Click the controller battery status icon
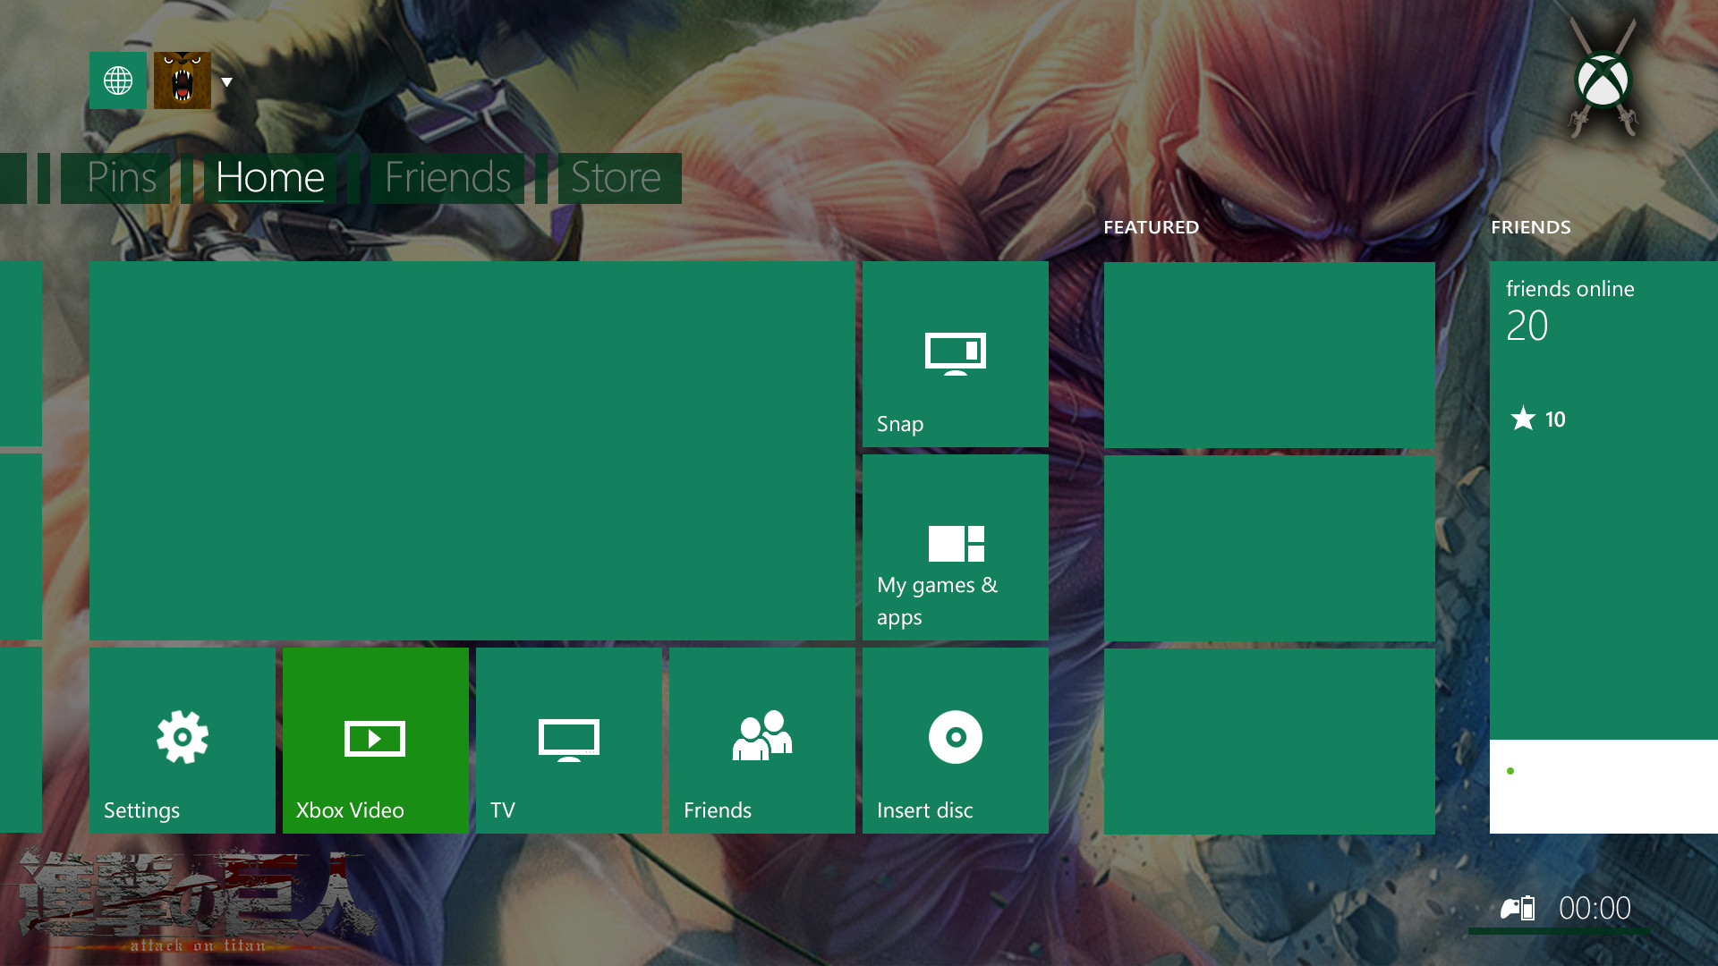 coord(1518,909)
